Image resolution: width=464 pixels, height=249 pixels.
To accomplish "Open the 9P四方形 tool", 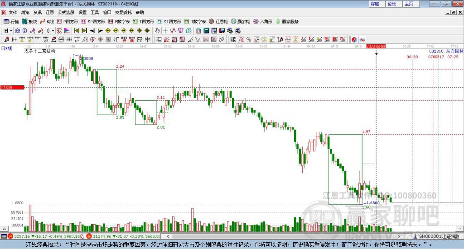I will point(93,22).
